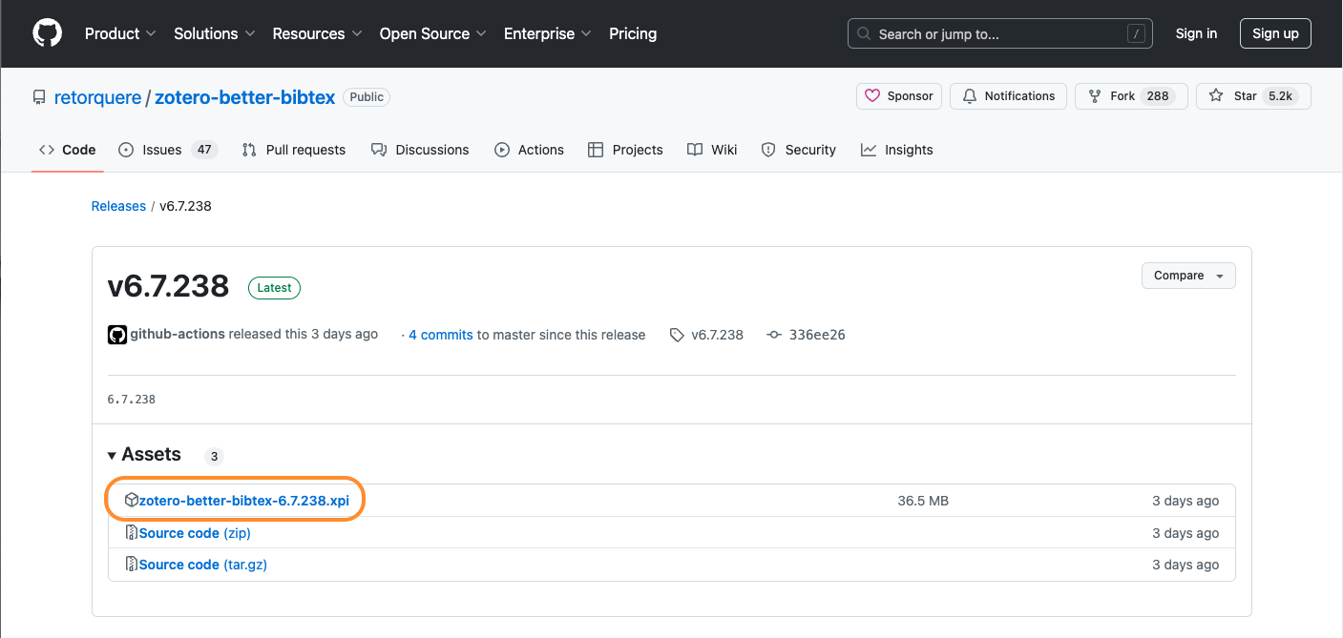
Task: Open the github-actions user link
Action: point(178,335)
